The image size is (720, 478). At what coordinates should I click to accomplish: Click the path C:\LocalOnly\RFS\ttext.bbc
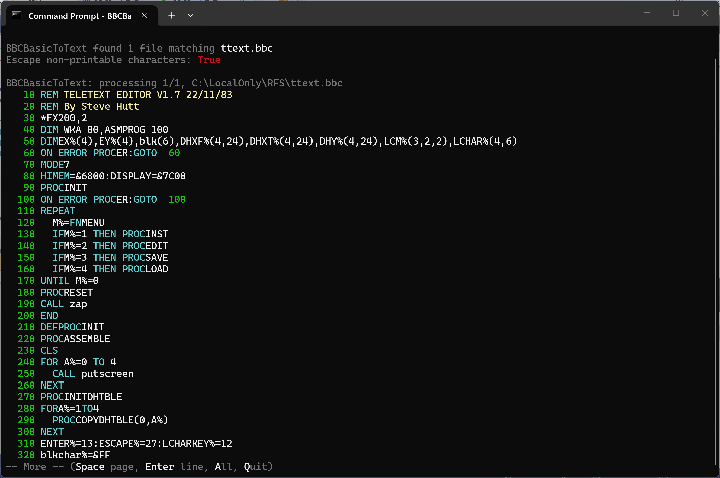point(267,83)
